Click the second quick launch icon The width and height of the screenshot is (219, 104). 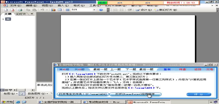point(24,102)
